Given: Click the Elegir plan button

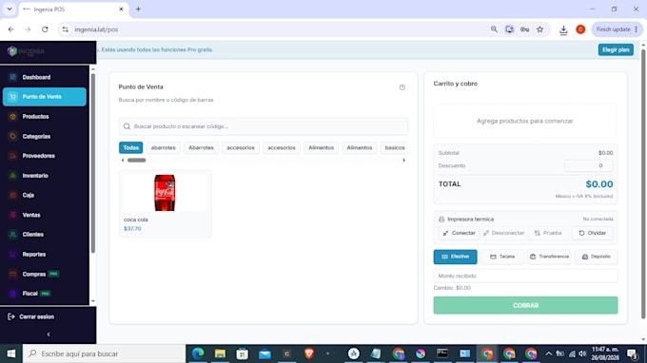Looking at the screenshot, I should coord(616,49).
